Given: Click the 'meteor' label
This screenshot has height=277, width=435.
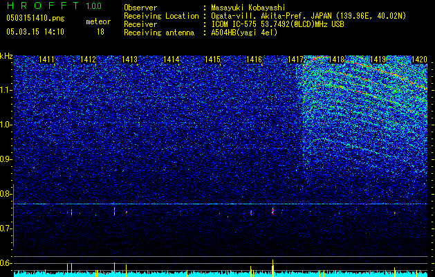Looking at the screenshot, I should [98, 21].
